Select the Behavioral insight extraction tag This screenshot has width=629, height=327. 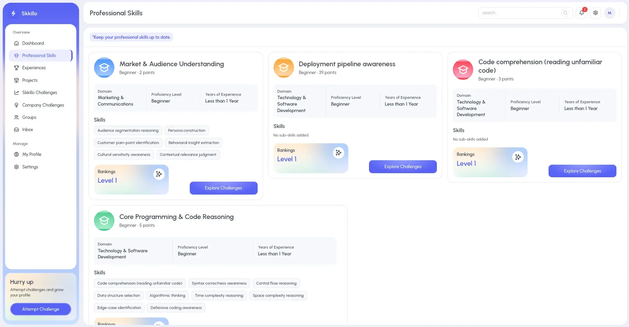(194, 143)
